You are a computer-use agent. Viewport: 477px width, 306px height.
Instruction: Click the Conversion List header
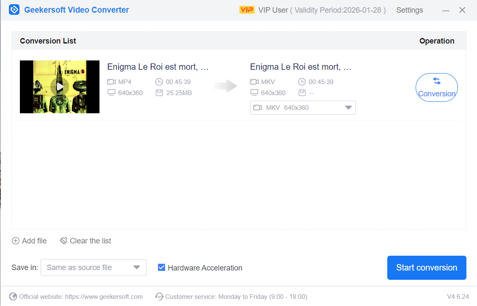coord(48,41)
